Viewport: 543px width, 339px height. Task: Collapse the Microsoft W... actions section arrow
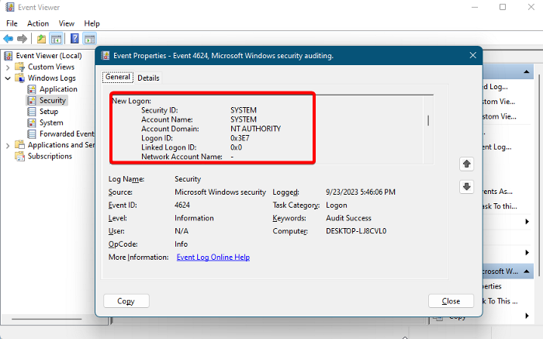527,272
